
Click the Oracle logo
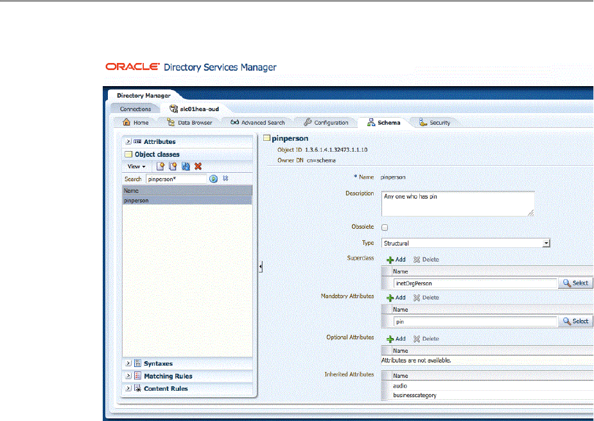click(132, 67)
